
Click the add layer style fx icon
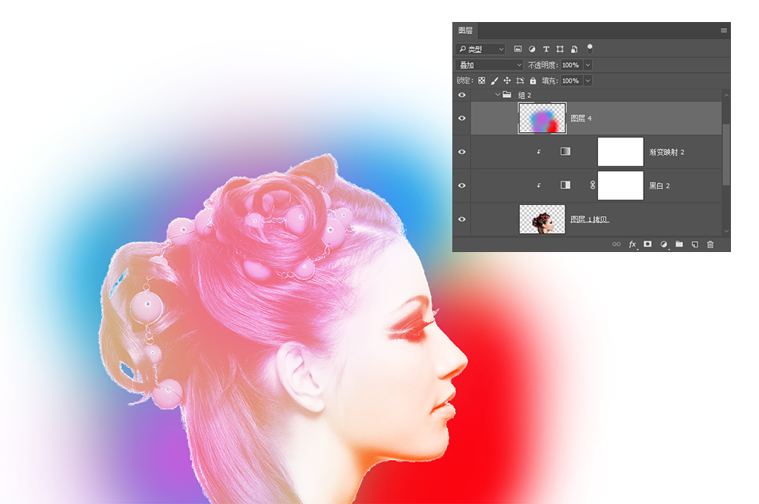click(632, 244)
